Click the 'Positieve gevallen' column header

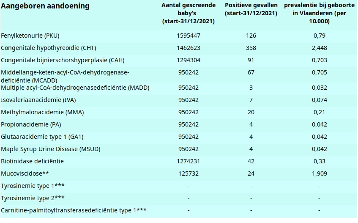pyautogui.click(x=251, y=9)
